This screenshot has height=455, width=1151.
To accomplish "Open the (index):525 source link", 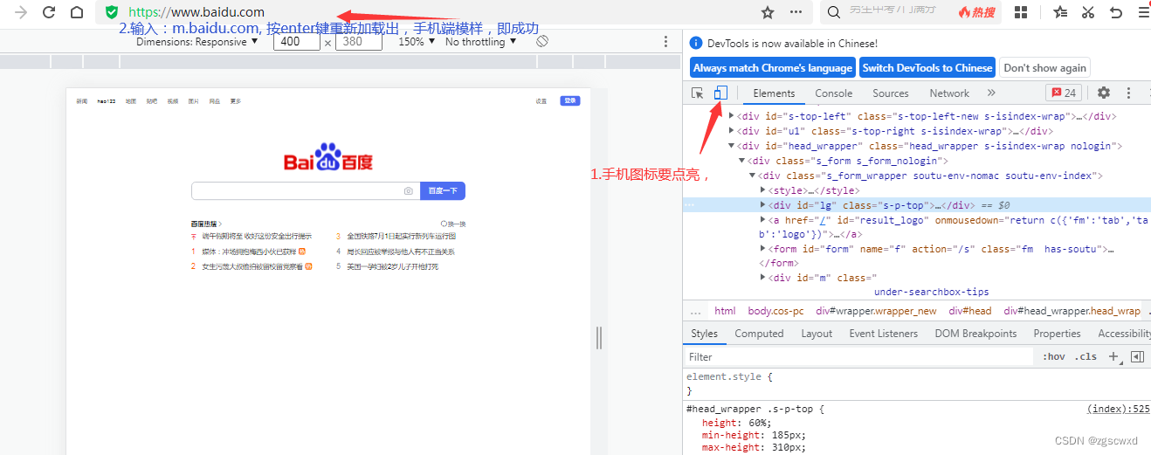I will (1118, 408).
